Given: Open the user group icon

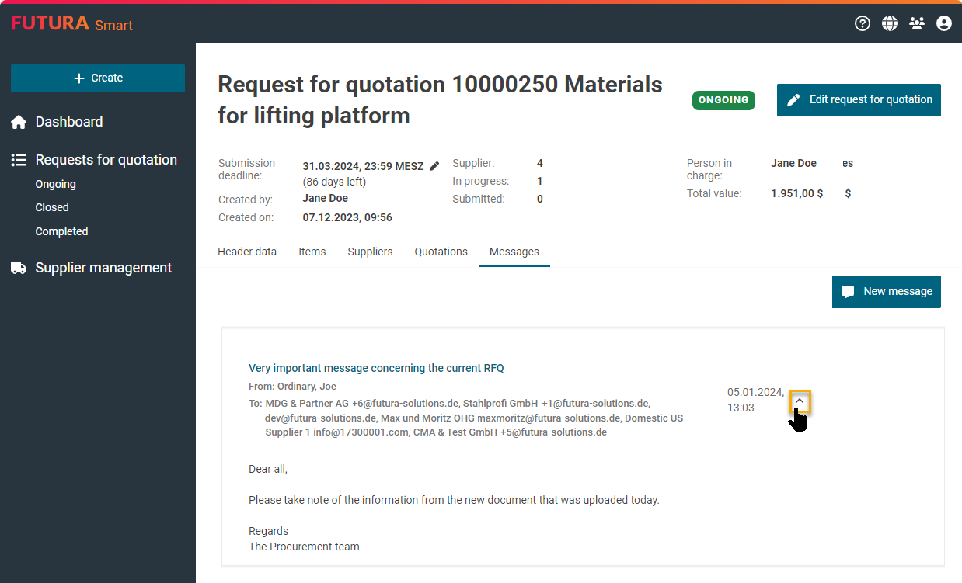Looking at the screenshot, I should pyautogui.click(x=917, y=23).
